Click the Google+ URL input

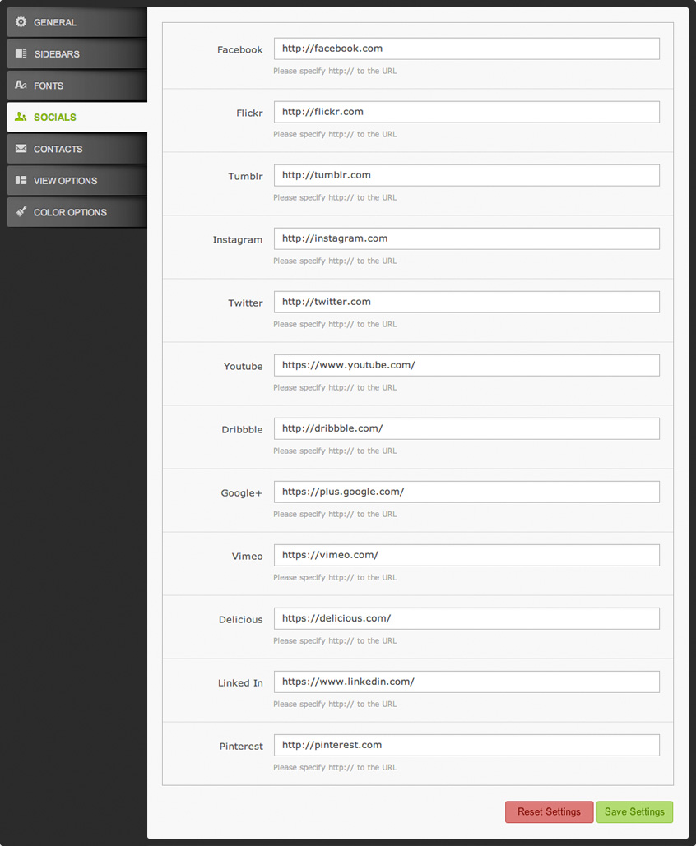tap(466, 492)
